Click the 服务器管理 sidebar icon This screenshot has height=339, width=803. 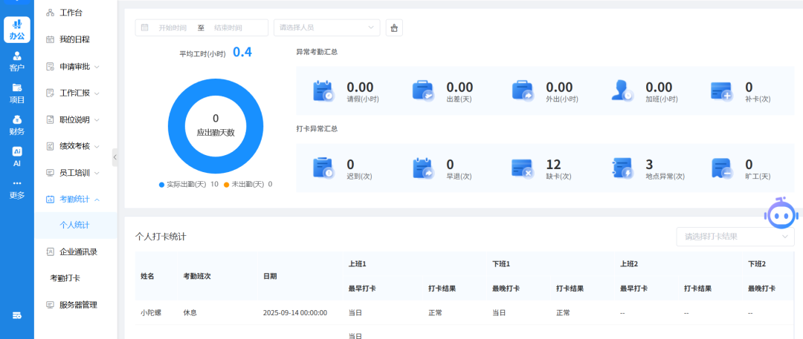51,305
